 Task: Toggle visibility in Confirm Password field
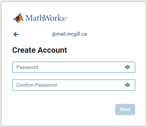(x=127, y=85)
